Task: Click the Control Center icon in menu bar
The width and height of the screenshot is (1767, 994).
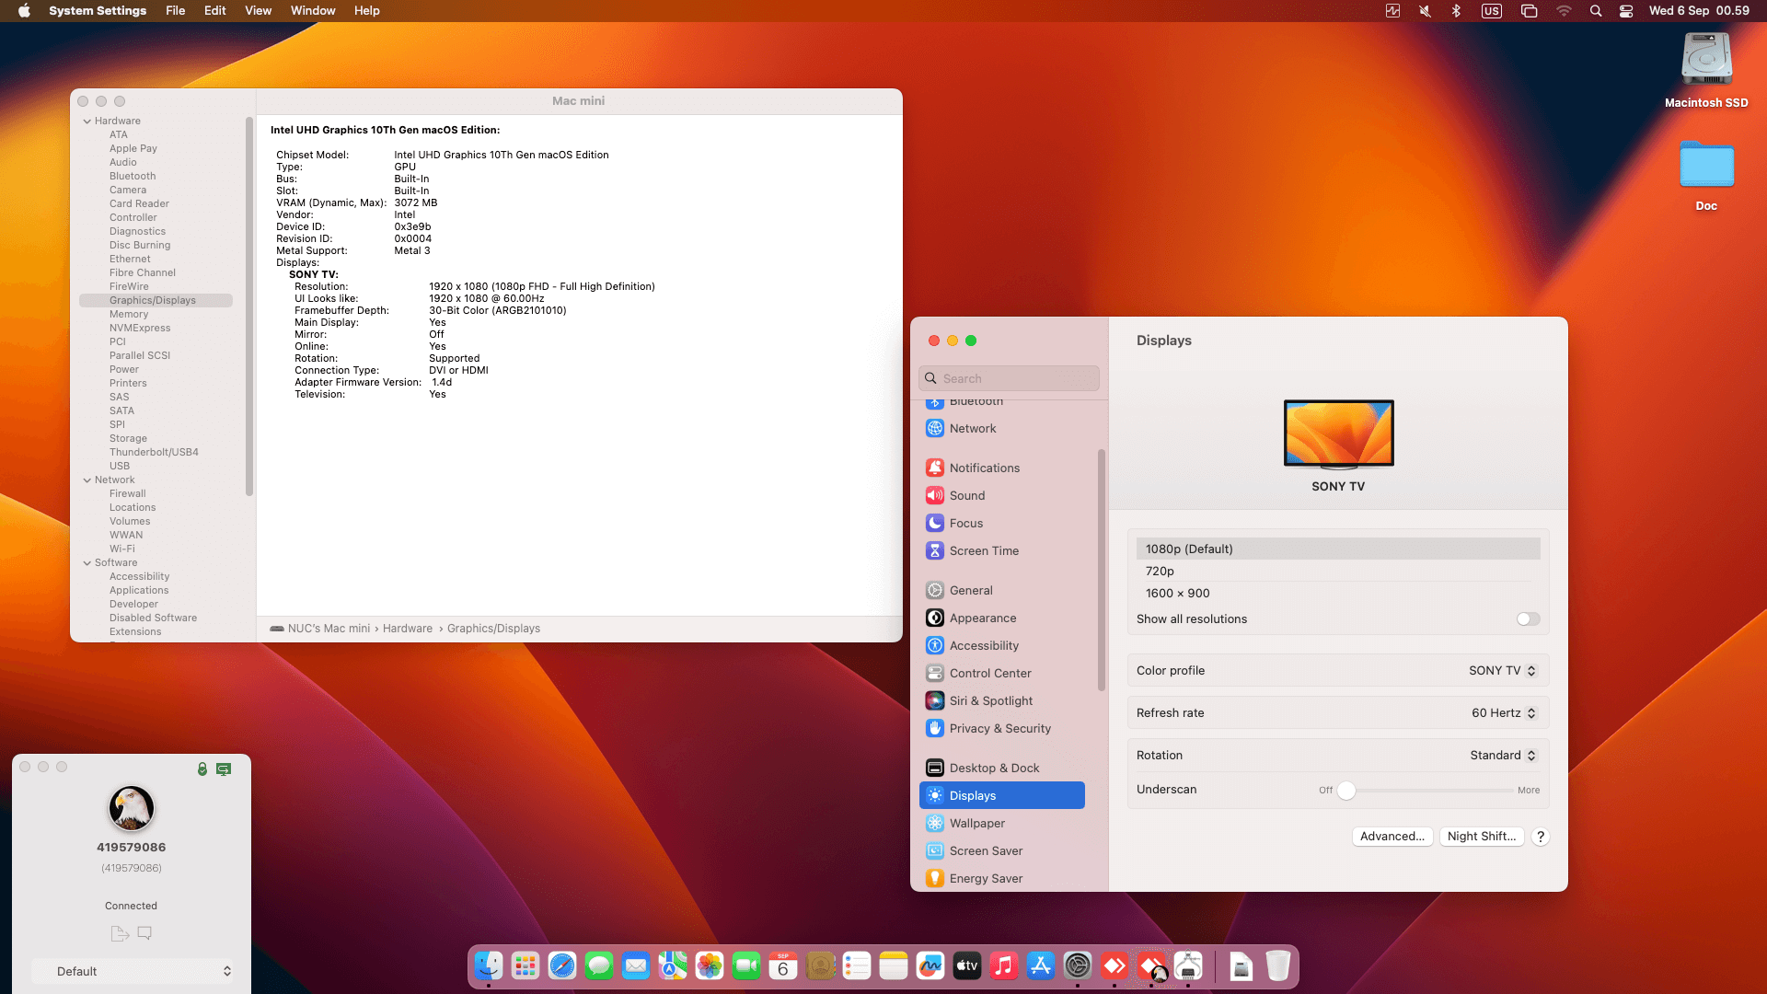Action: pos(1626,11)
